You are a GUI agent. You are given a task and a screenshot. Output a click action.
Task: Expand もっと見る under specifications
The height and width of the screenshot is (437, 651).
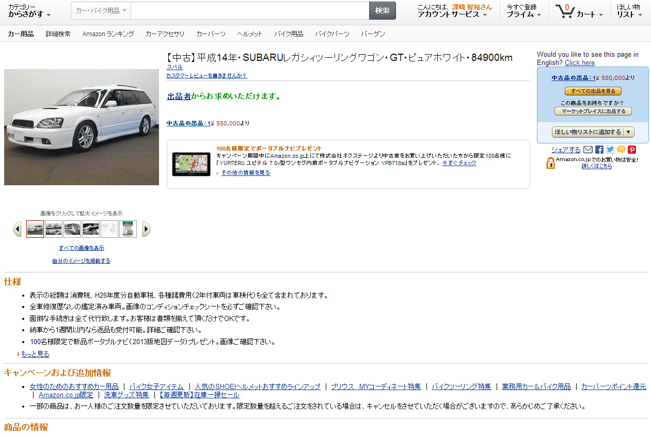point(35,354)
